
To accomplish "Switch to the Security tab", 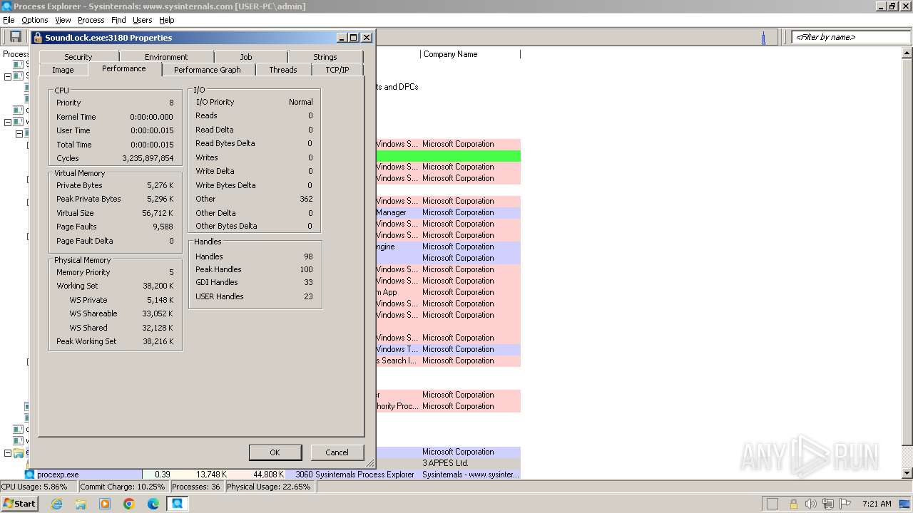I will point(78,57).
